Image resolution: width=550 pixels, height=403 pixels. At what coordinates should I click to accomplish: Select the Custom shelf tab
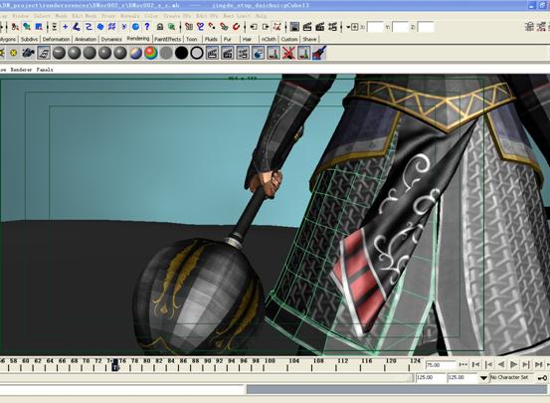[289, 40]
